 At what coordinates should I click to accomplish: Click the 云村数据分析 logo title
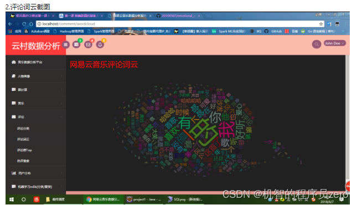coord(36,46)
